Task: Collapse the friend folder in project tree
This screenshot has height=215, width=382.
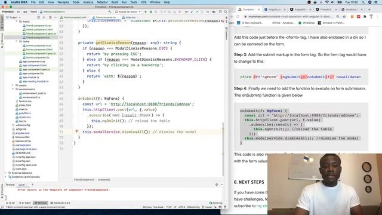Action: click(x=17, y=21)
